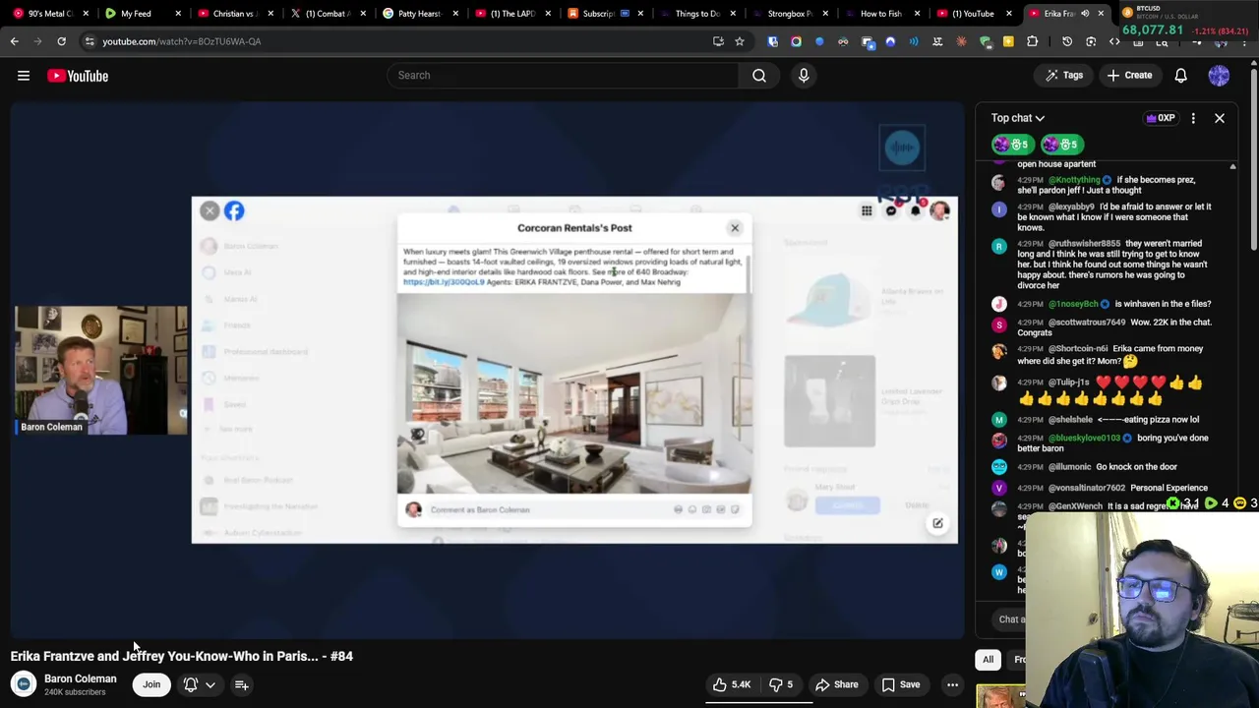This screenshot has width=1259, height=708.
Task: Expand the Top chat mode dropdown
Action: pyautogui.click(x=1018, y=118)
